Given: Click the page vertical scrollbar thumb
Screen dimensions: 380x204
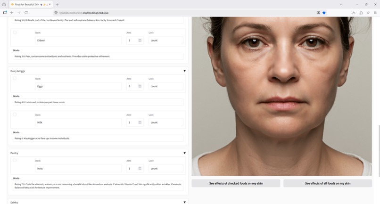Looking at the screenshot, I should (379, 151).
